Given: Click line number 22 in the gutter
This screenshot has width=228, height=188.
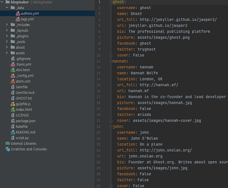Looking at the screenshot, I should click(x=98, y=126).
